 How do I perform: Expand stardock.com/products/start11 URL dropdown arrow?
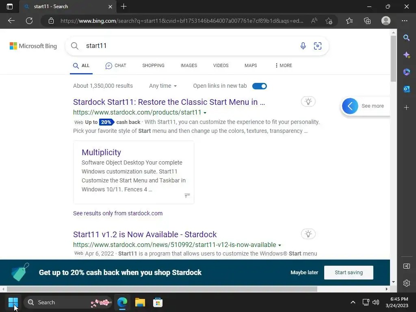pyautogui.click(x=205, y=113)
